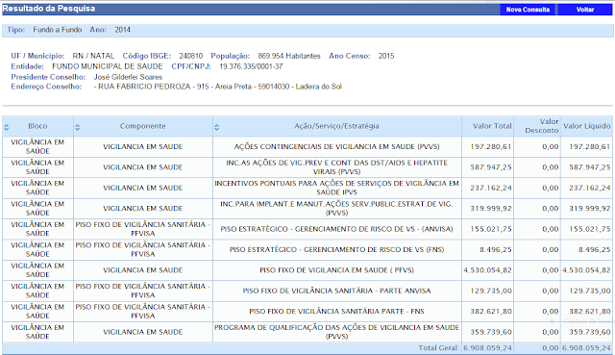Go back with the Voltar button
615x355 pixels.
click(x=585, y=10)
